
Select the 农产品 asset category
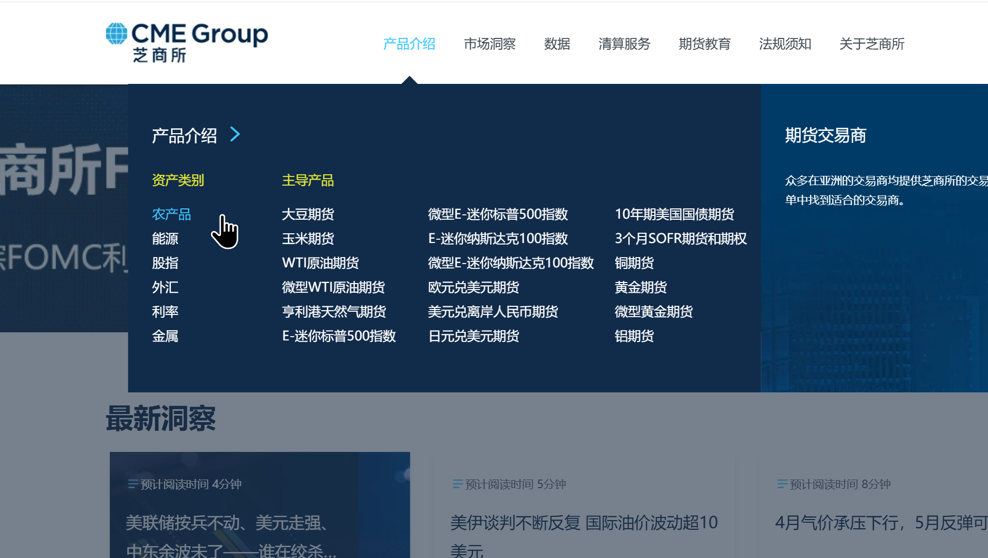point(172,214)
